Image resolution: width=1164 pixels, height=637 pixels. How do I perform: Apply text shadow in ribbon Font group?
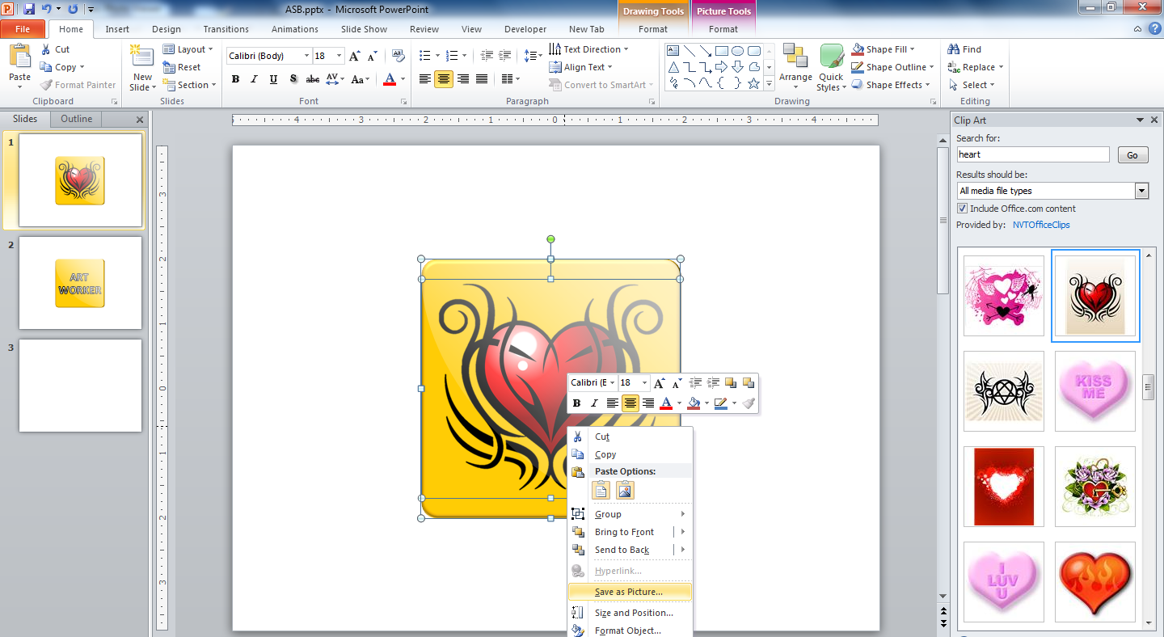[293, 79]
